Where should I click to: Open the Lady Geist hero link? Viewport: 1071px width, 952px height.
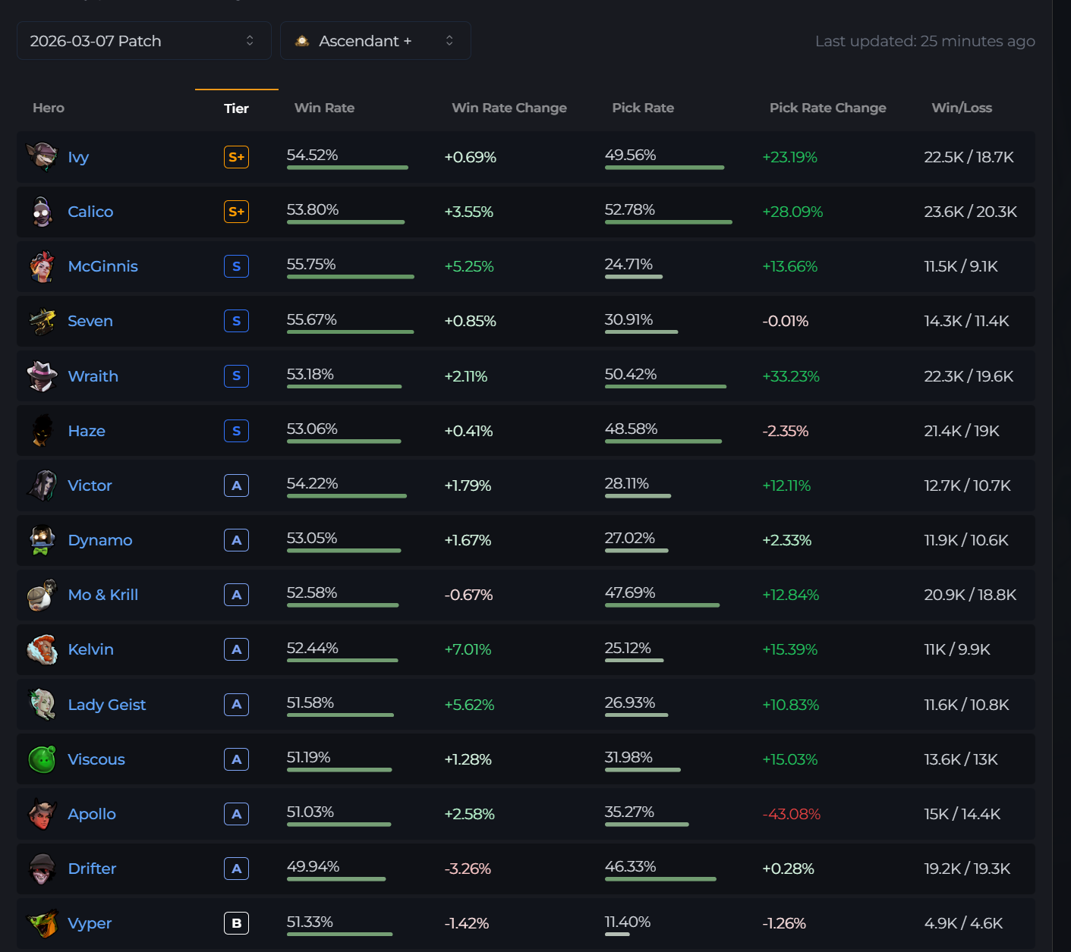107,705
